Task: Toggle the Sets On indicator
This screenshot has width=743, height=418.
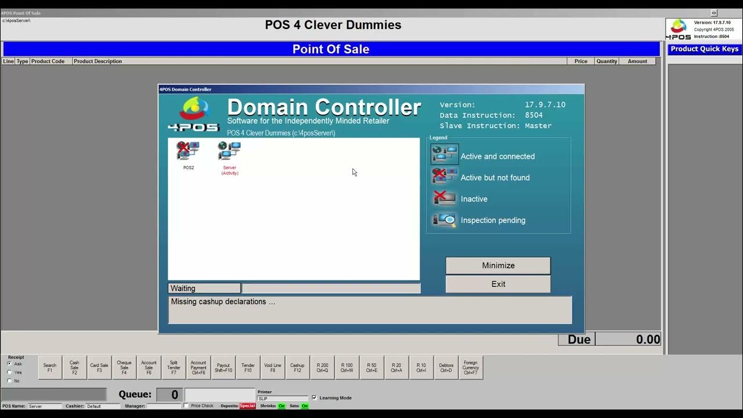Action: [x=305, y=406]
